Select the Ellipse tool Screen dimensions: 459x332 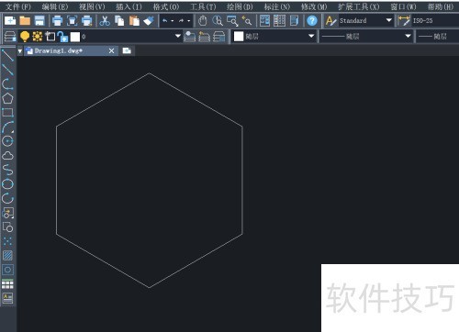[7, 184]
